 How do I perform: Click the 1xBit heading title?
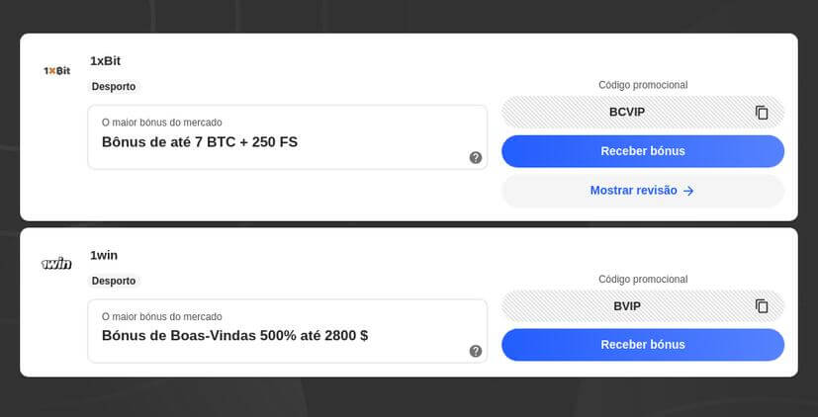pos(105,61)
